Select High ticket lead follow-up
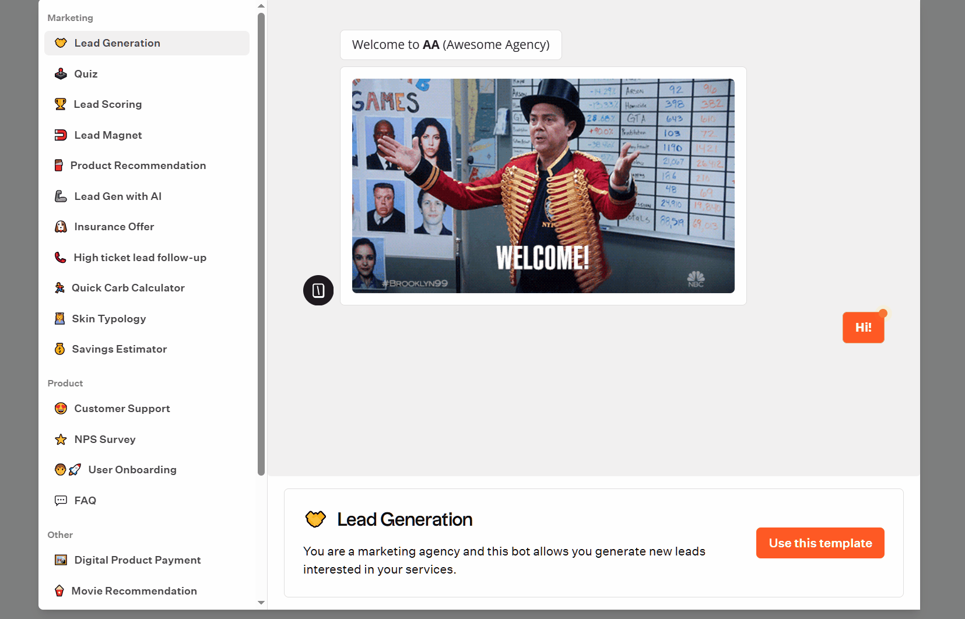Image resolution: width=965 pixels, height=619 pixels. pyautogui.click(x=147, y=258)
